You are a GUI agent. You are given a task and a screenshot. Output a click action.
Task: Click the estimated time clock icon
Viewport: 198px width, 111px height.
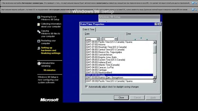[39, 64]
